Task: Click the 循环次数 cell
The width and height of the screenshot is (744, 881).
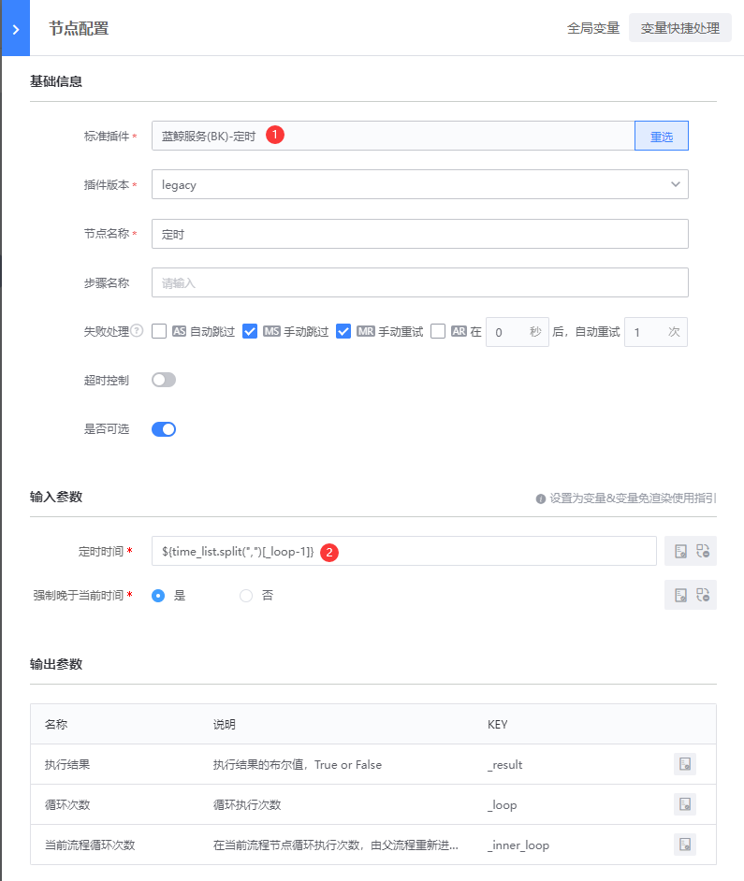Action: (x=67, y=805)
